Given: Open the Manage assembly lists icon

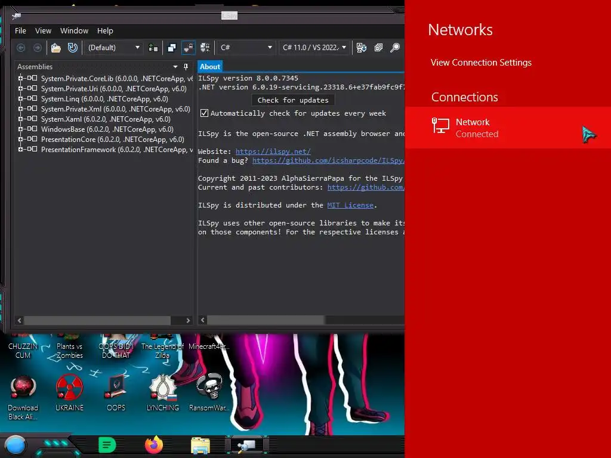Looking at the screenshot, I should coord(153,48).
